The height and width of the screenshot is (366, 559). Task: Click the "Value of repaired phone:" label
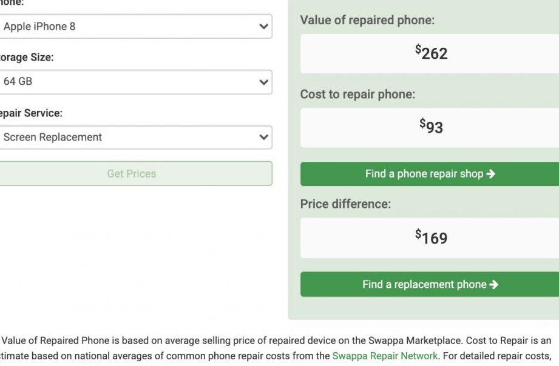click(x=367, y=20)
